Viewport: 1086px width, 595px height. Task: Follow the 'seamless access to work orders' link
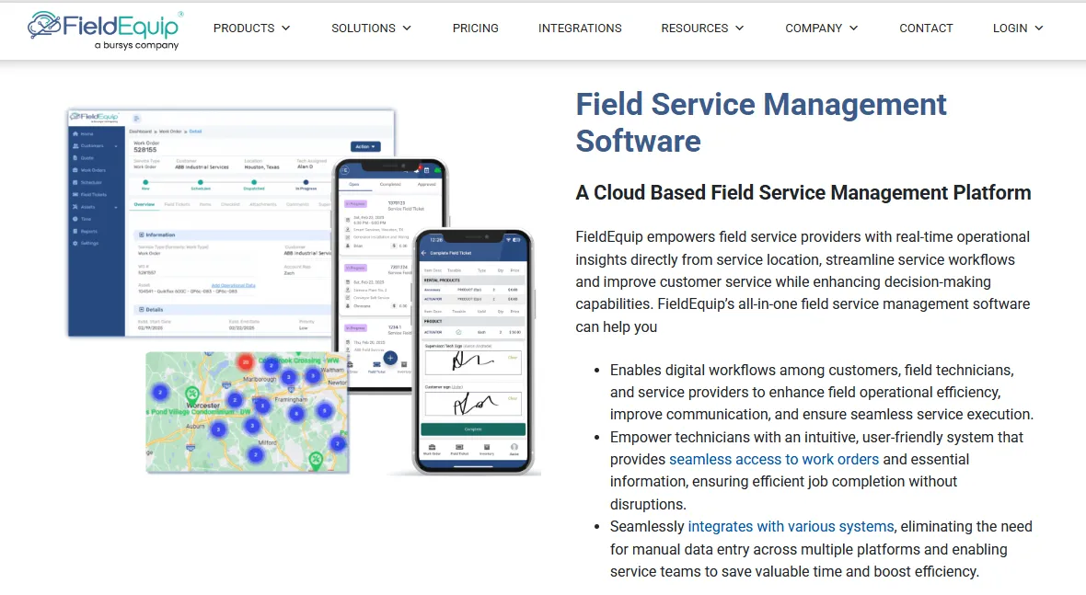[774, 460]
